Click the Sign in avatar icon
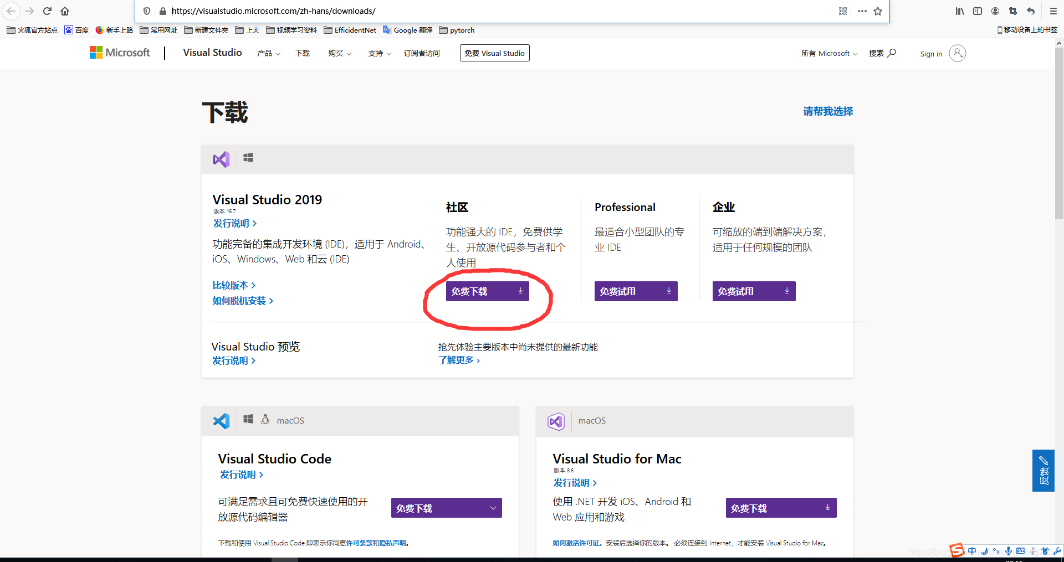This screenshot has height=562, width=1064. click(958, 53)
